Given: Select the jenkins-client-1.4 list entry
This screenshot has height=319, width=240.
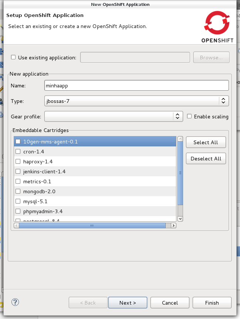Looking at the screenshot, I should tap(95, 171).
